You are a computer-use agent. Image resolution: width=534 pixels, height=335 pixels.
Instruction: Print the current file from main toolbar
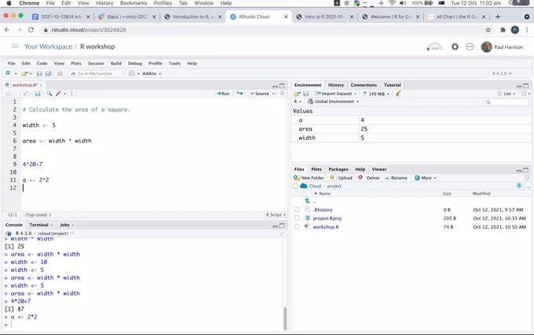point(60,73)
